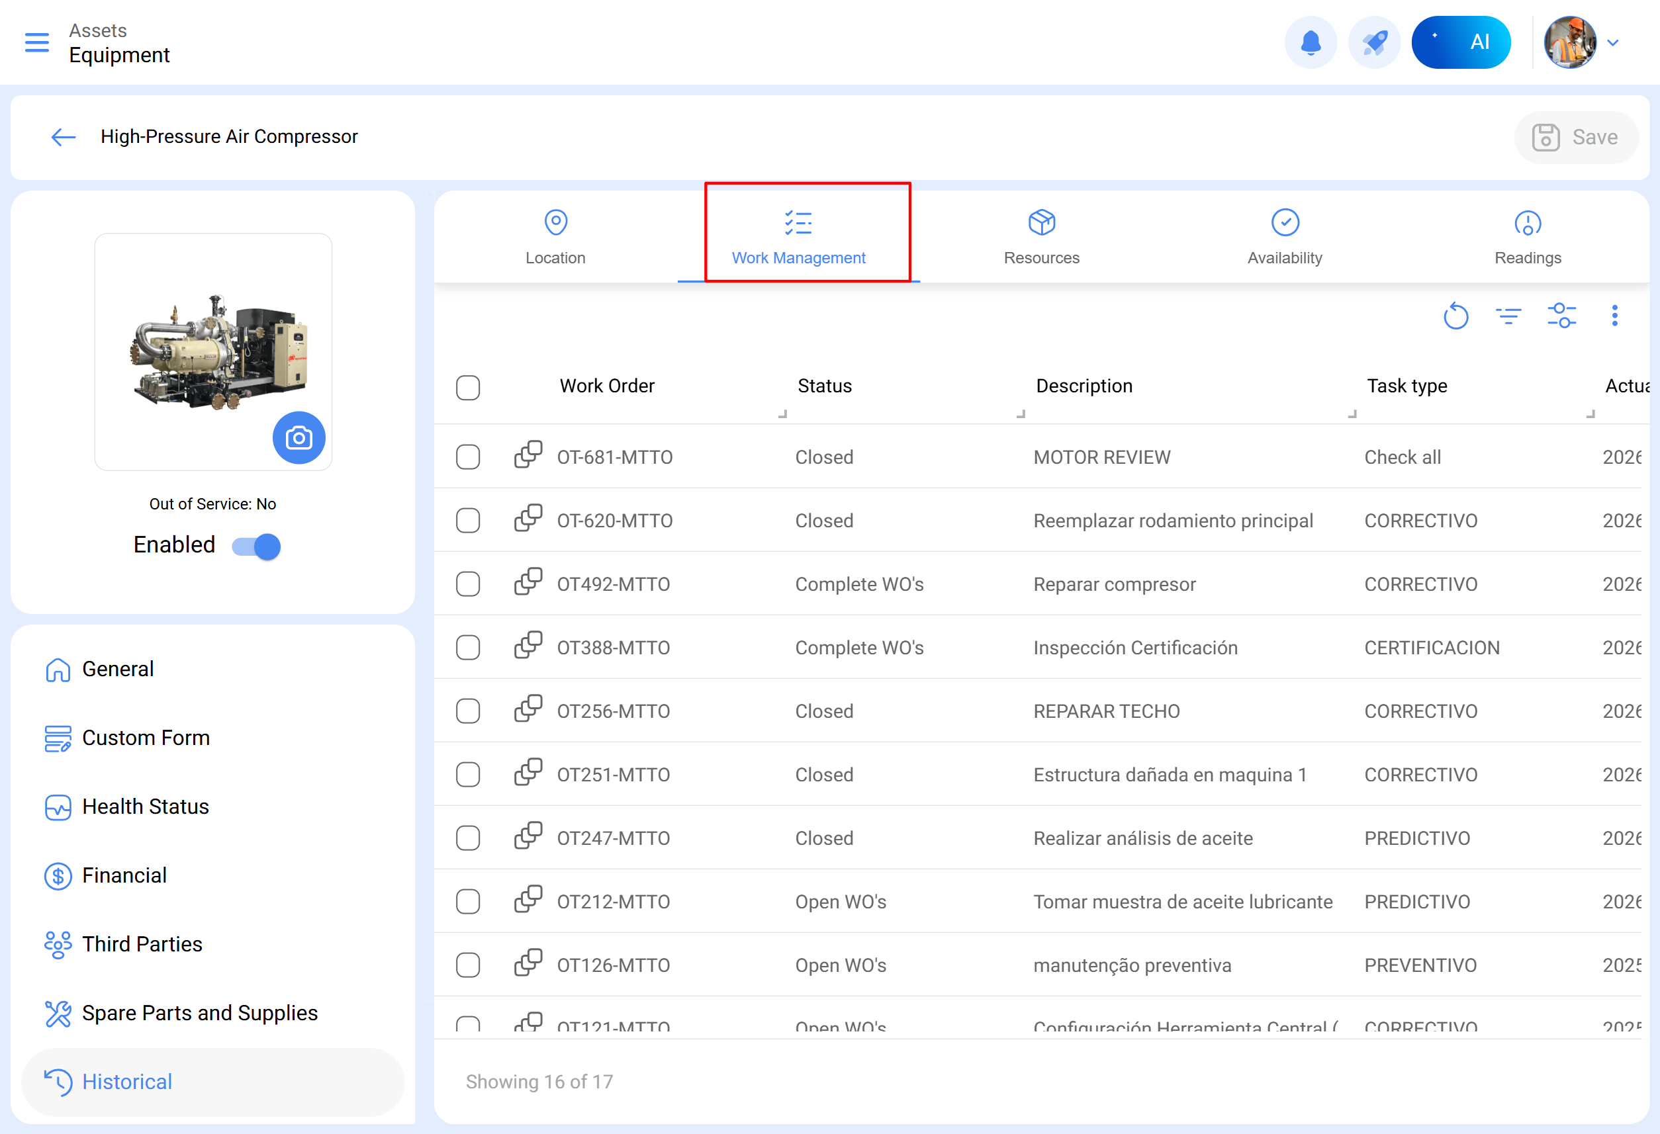This screenshot has width=1660, height=1134.
Task: Click the rocket launch icon
Action: click(x=1373, y=43)
